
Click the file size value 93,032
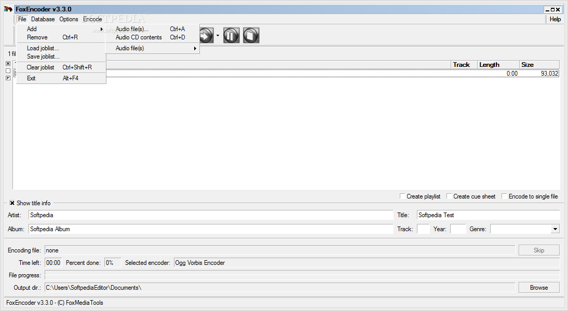[549, 74]
